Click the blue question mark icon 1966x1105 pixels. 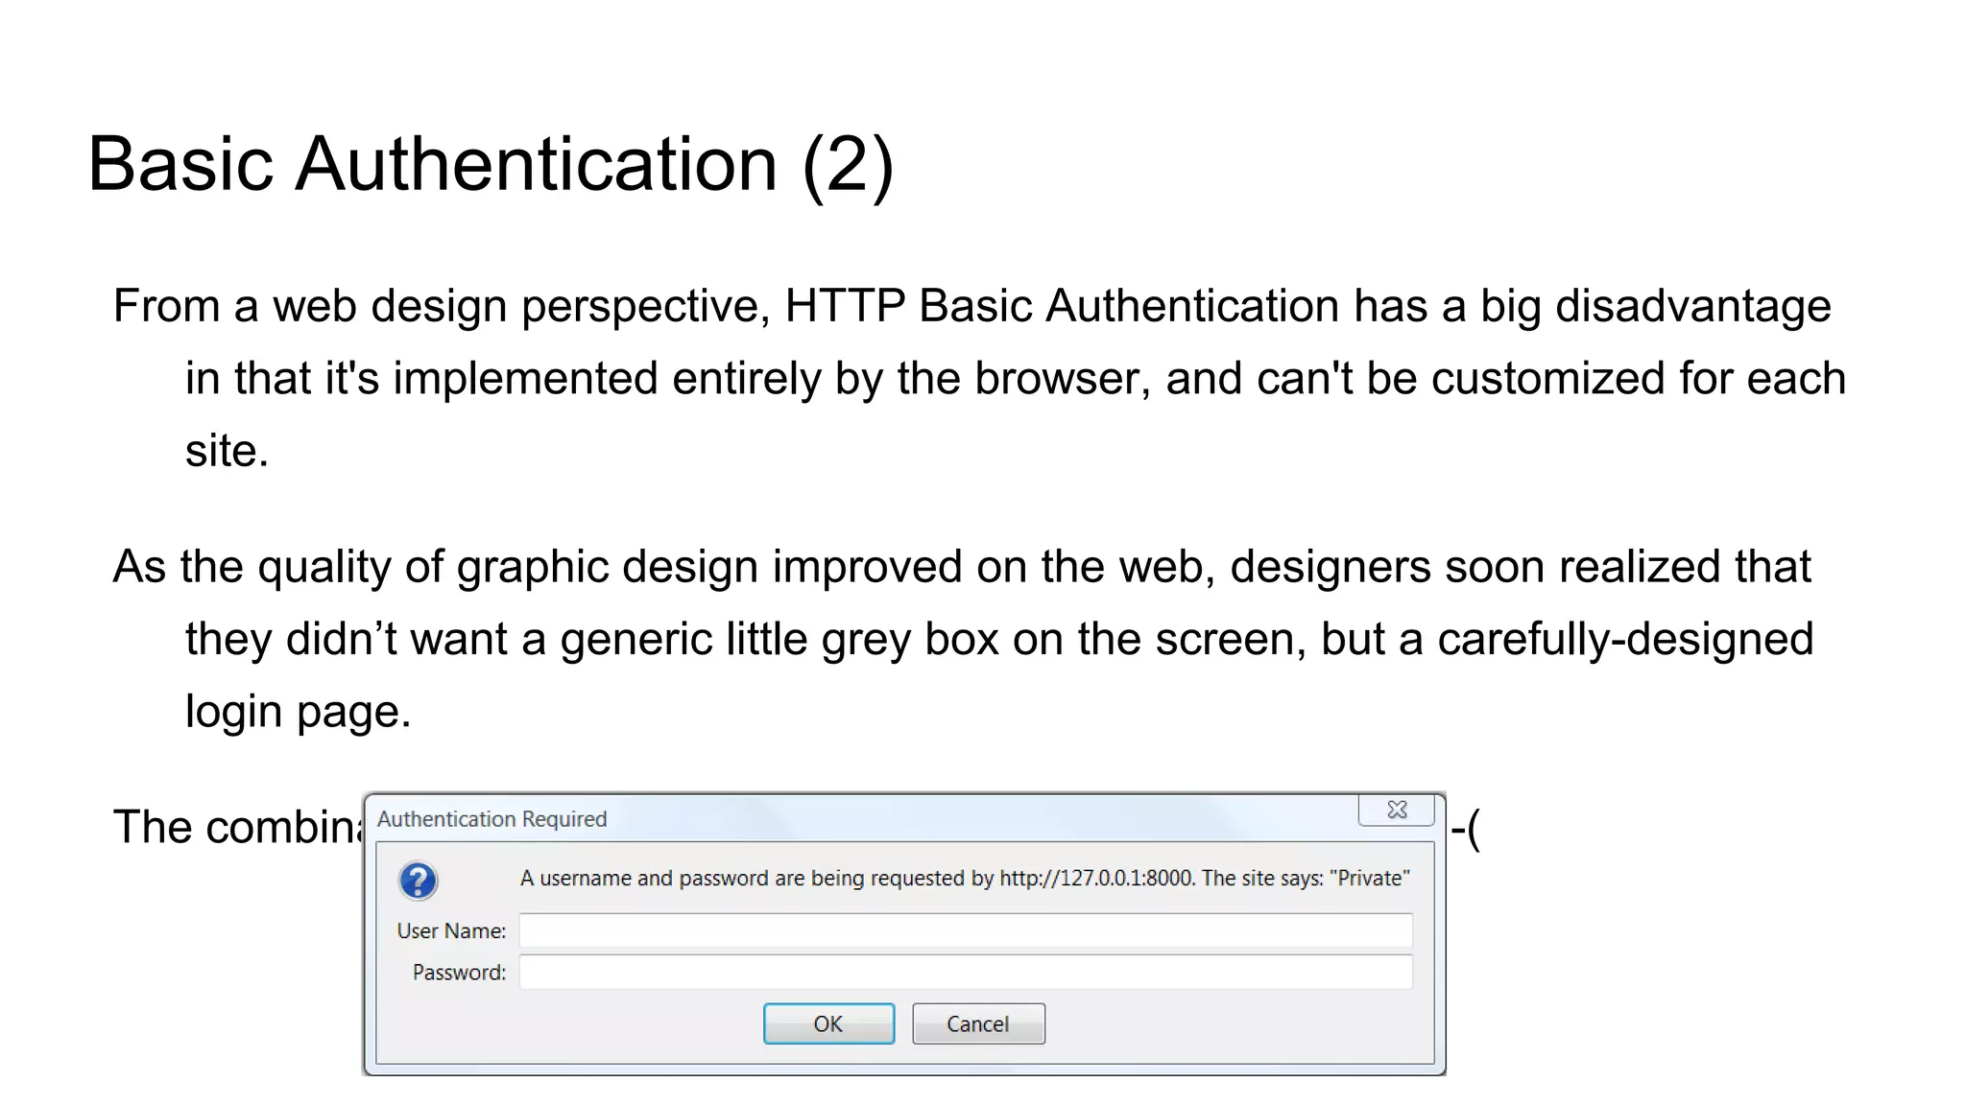click(x=419, y=881)
